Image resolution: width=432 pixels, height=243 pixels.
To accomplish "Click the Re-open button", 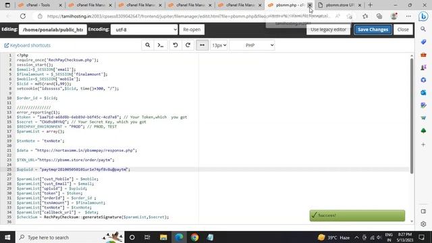I will point(192,30).
